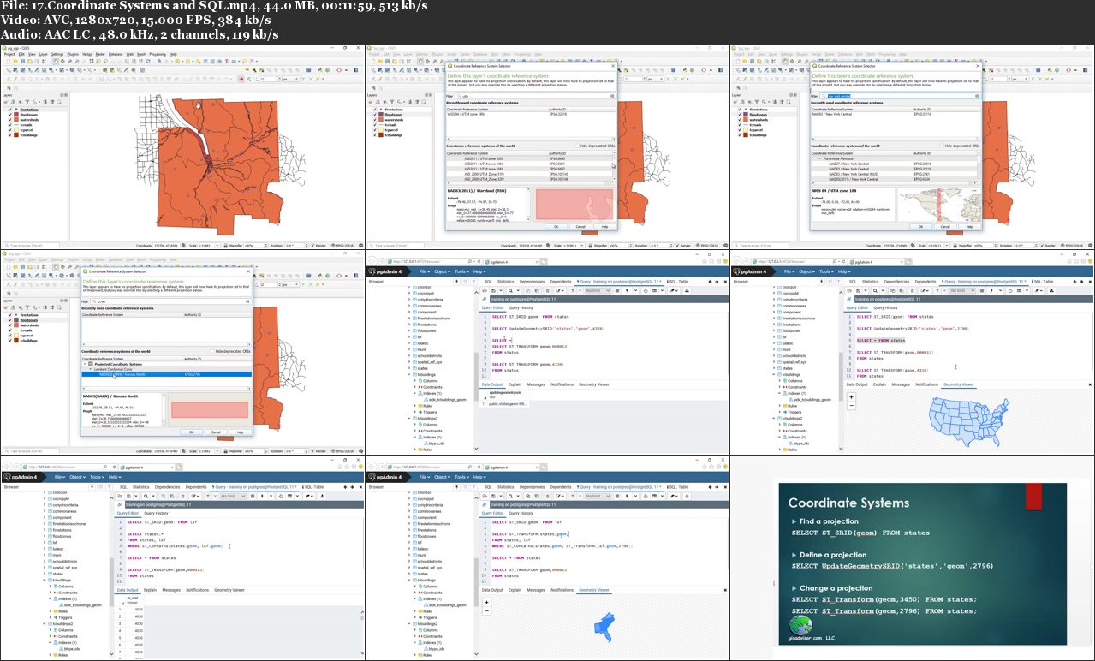The width and height of the screenshot is (1095, 661).
Task: Click Save Project icon in dialog-free QGIS frame
Action: click(22, 62)
